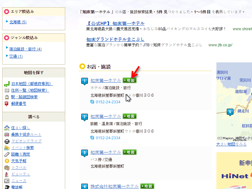252x189 pixels.
Task: Open result 2 知床第一ホテル title link
Action: click(x=106, y=116)
